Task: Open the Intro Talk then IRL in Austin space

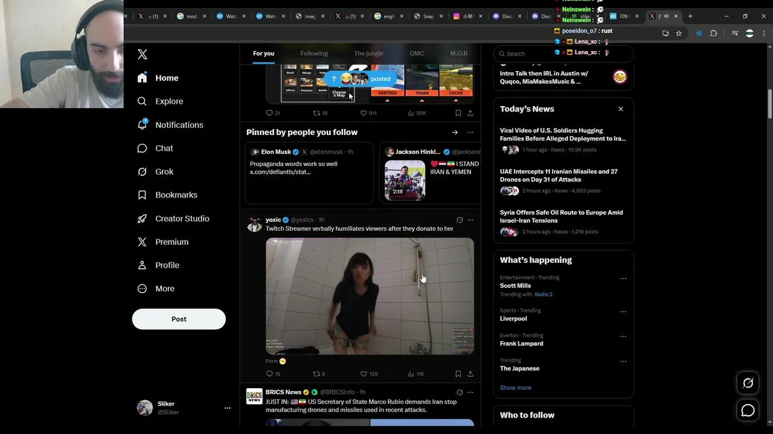Action: pyautogui.click(x=563, y=77)
